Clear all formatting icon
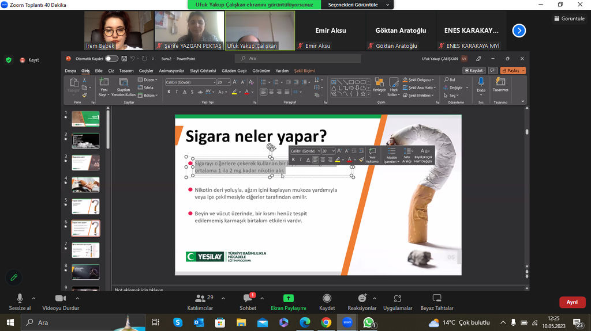This screenshot has width=591, height=331. coord(252,82)
